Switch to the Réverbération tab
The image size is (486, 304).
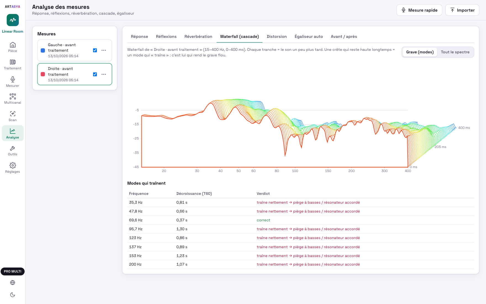[x=198, y=36]
